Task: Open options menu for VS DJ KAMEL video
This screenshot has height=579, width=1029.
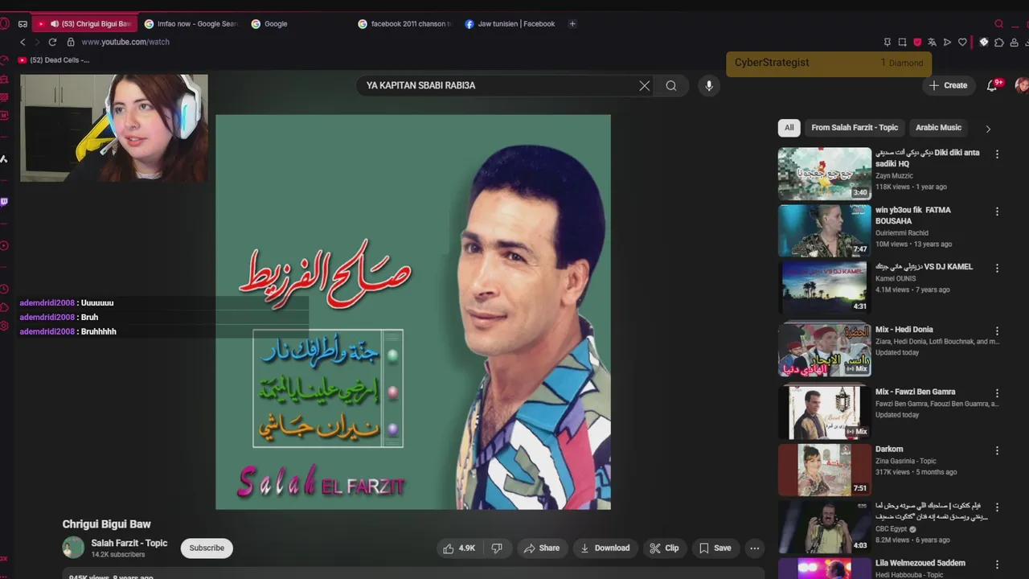Action: point(997,268)
